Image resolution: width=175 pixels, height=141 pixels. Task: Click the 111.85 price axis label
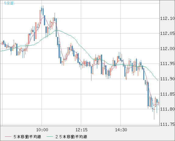[x=167, y=94]
